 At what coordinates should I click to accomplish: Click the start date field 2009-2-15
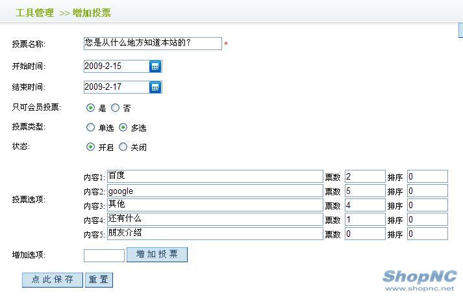pyautogui.click(x=116, y=66)
